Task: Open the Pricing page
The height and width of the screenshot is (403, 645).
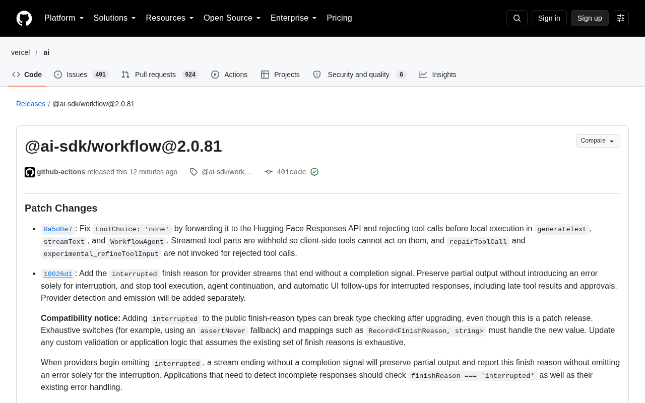Action: point(339,18)
